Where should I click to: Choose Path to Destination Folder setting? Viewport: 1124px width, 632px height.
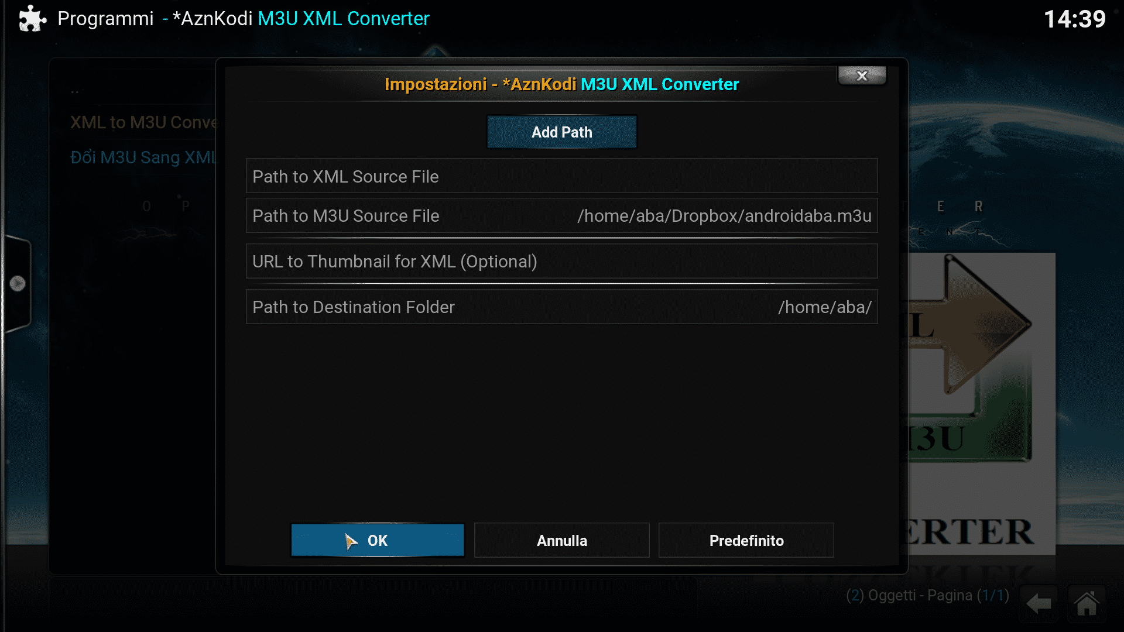(x=561, y=307)
